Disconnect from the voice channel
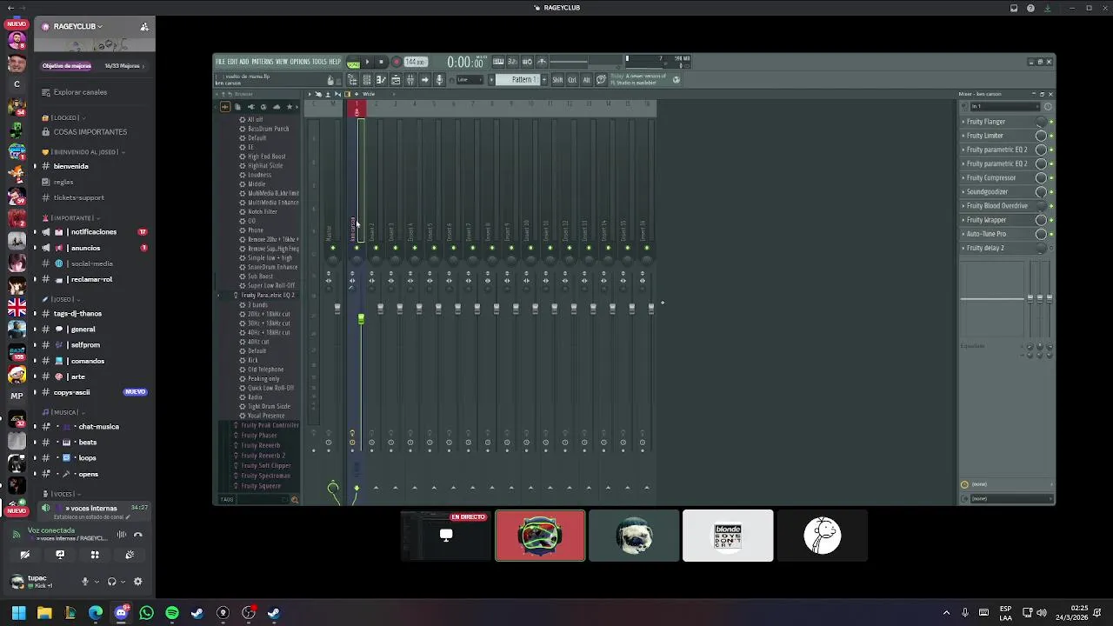The image size is (1113, 626). click(137, 536)
